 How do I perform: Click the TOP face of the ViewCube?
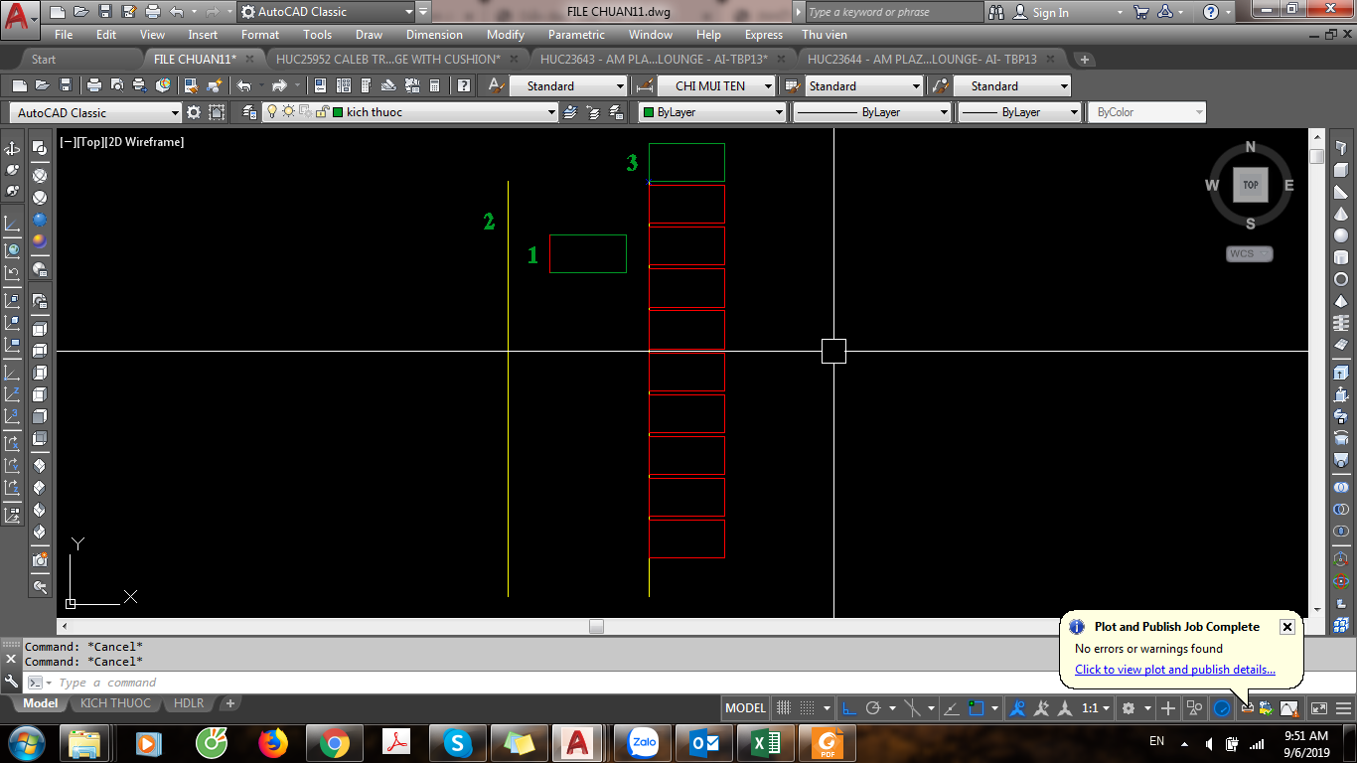1250,185
